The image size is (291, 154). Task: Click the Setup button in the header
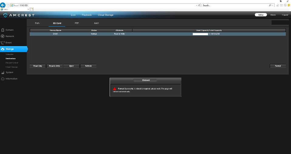261,15
